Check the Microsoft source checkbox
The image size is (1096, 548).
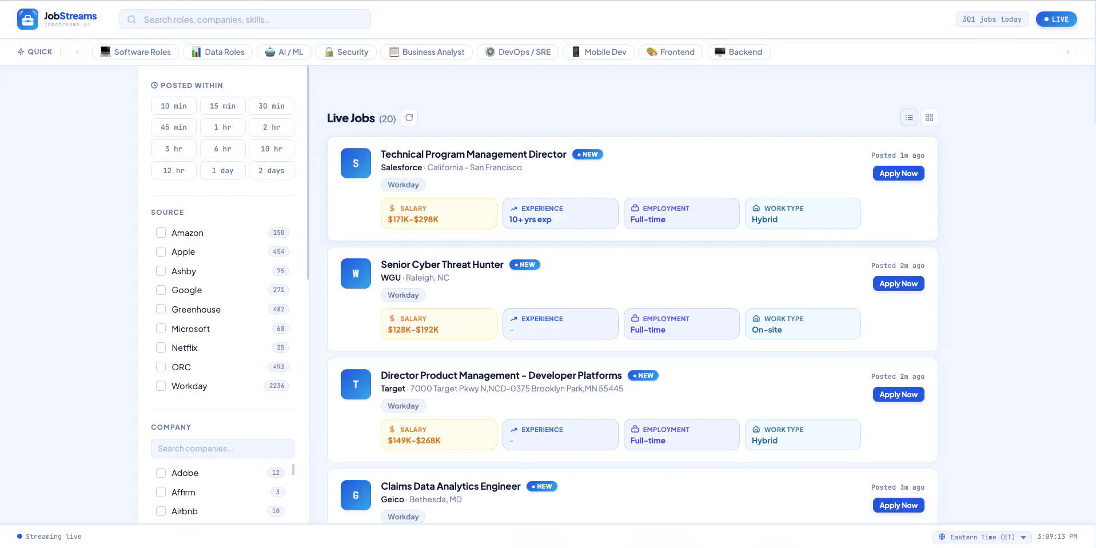[x=161, y=329]
